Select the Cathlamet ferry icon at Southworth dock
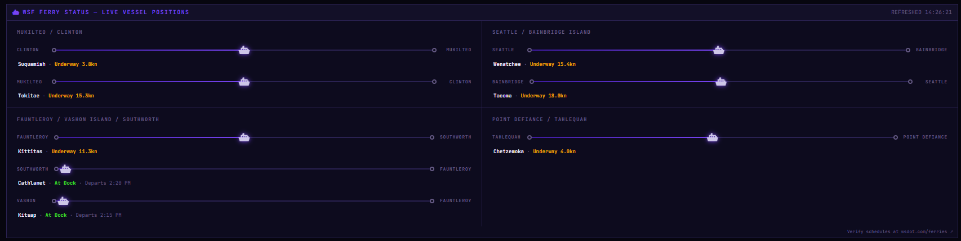This screenshot has height=241, width=961. 66,169
